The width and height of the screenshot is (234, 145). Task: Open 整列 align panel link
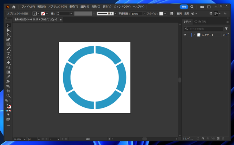click(x=179, y=14)
